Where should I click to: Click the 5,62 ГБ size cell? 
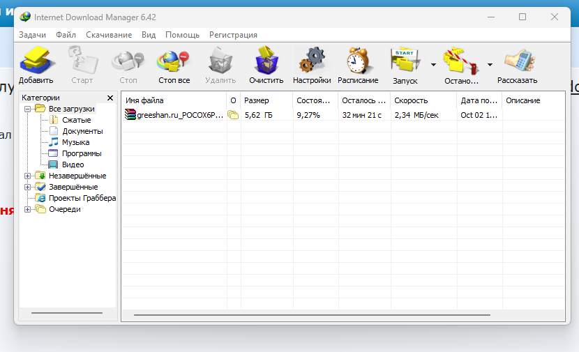pos(259,115)
